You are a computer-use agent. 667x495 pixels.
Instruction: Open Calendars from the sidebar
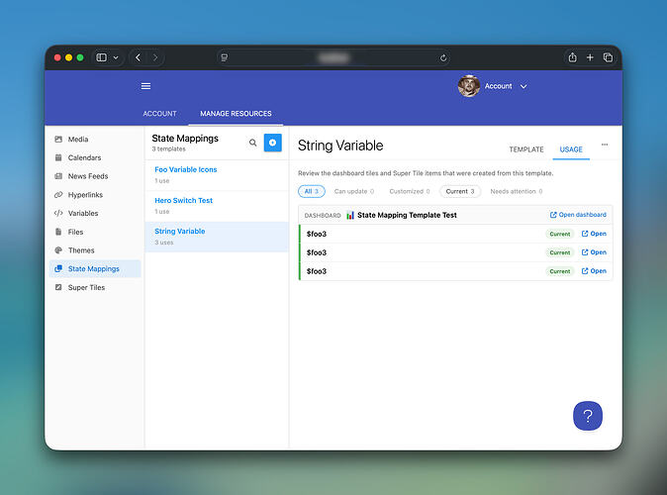pyautogui.click(x=95, y=157)
